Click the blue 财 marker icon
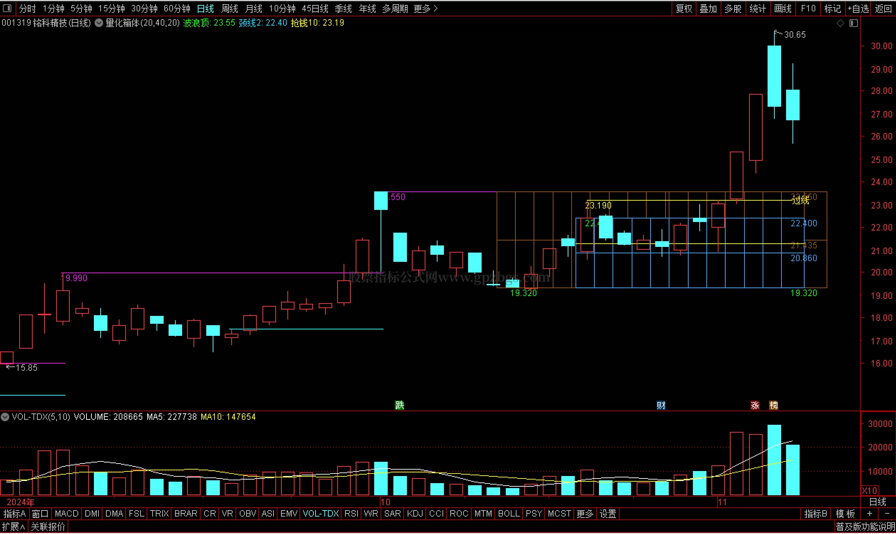This screenshot has width=896, height=534. (661, 406)
